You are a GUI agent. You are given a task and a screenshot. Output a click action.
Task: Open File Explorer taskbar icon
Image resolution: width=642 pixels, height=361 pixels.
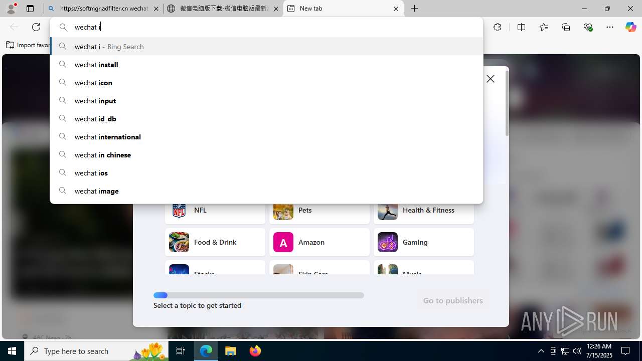(x=231, y=351)
